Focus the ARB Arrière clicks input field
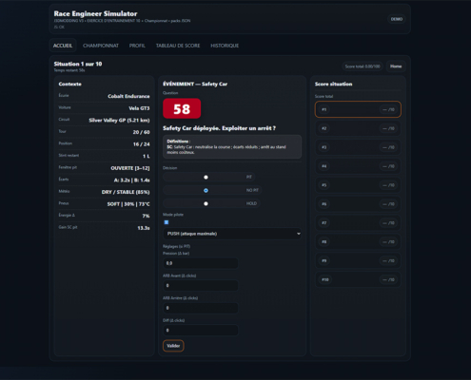This screenshot has width=471, height=380. pos(201,308)
